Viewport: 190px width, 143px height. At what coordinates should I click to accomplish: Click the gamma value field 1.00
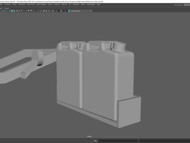65,11
